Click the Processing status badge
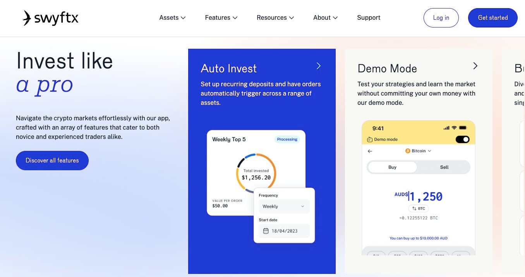525x277 pixels. point(287,139)
